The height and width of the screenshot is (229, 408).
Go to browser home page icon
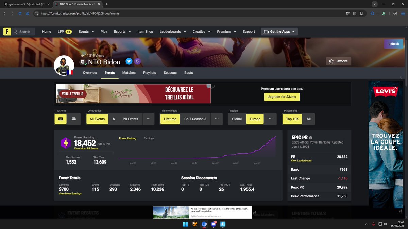[28, 14]
